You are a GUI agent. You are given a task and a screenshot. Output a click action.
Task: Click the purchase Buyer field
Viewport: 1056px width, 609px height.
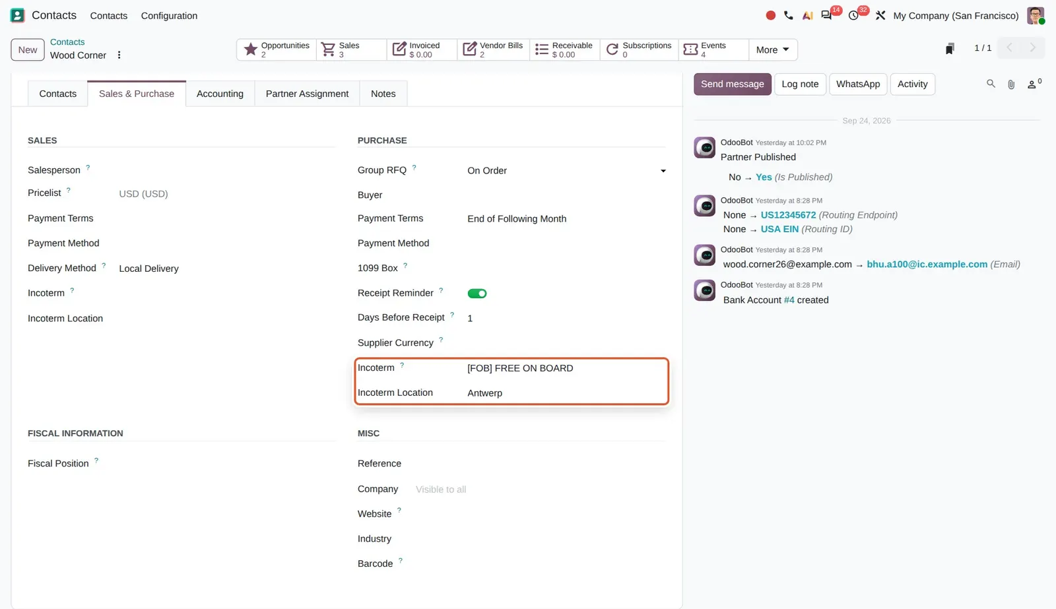pyautogui.click(x=566, y=195)
